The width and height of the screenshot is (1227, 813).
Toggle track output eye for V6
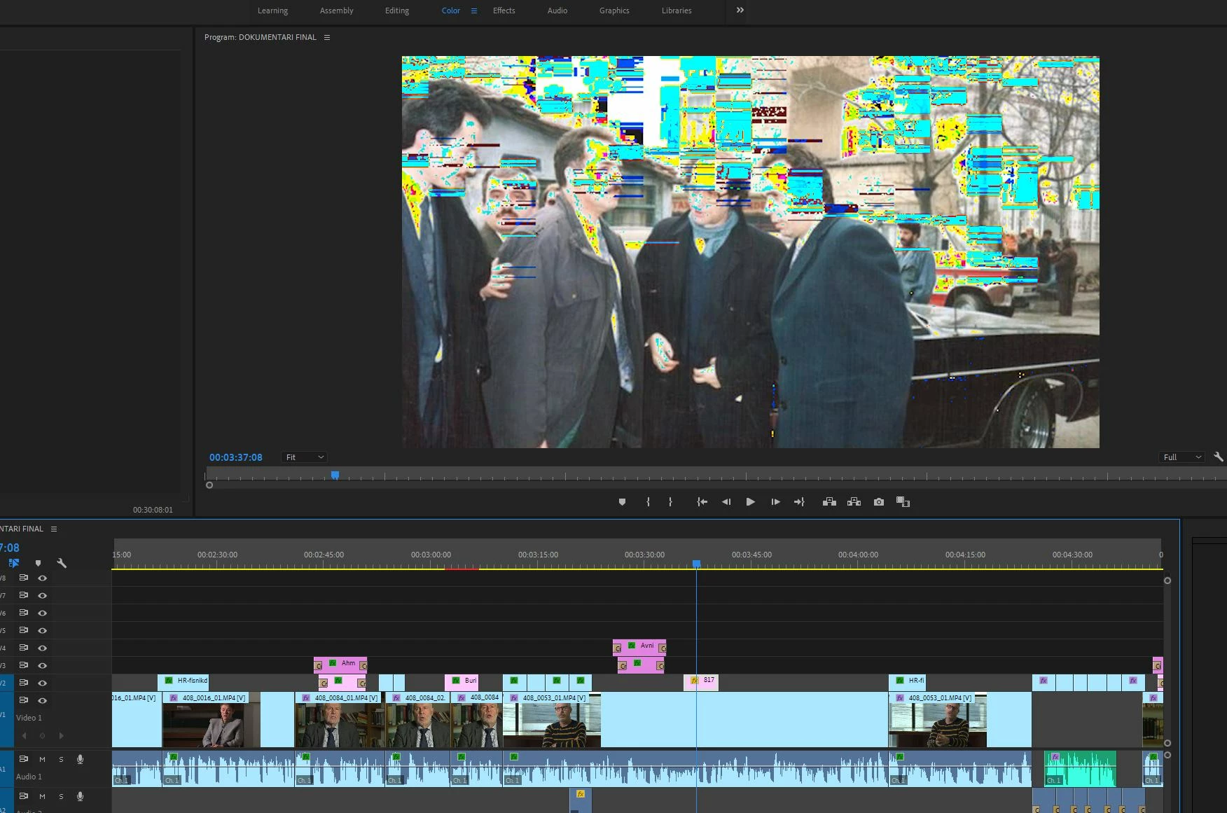pos(42,613)
